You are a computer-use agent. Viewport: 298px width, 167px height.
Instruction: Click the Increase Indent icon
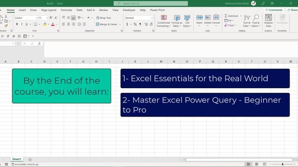point(84,24)
